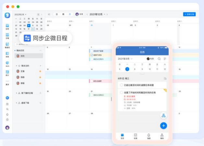Open the third sidebar icon below 日程
Image resolution: width=204 pixels, height=146 pixels.
pos(7,44)
